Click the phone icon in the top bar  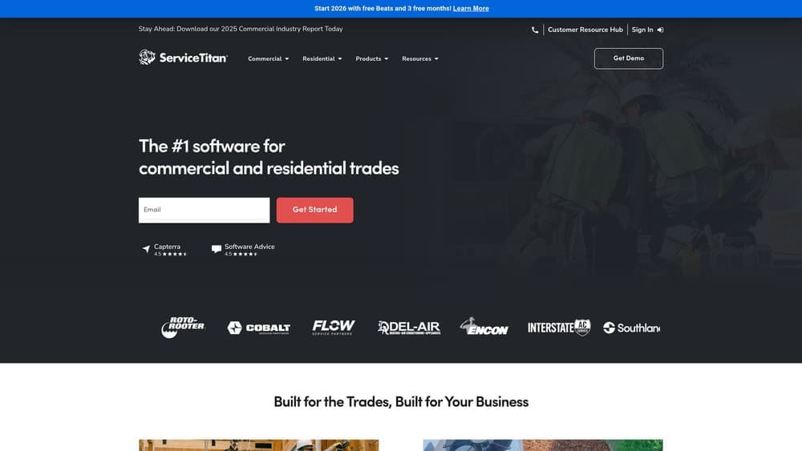point(534,30)
